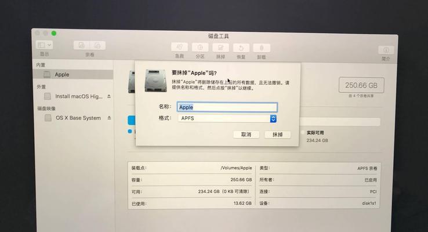Click the 内置 sidebar section header
428x232 pixels.
[x=41, y=65]
